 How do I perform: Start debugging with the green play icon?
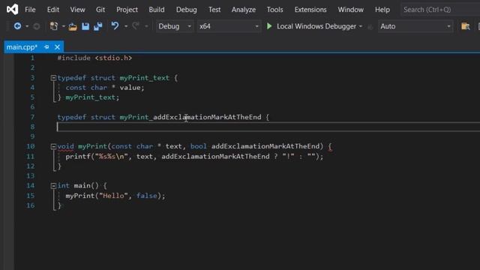pos(269,26)
